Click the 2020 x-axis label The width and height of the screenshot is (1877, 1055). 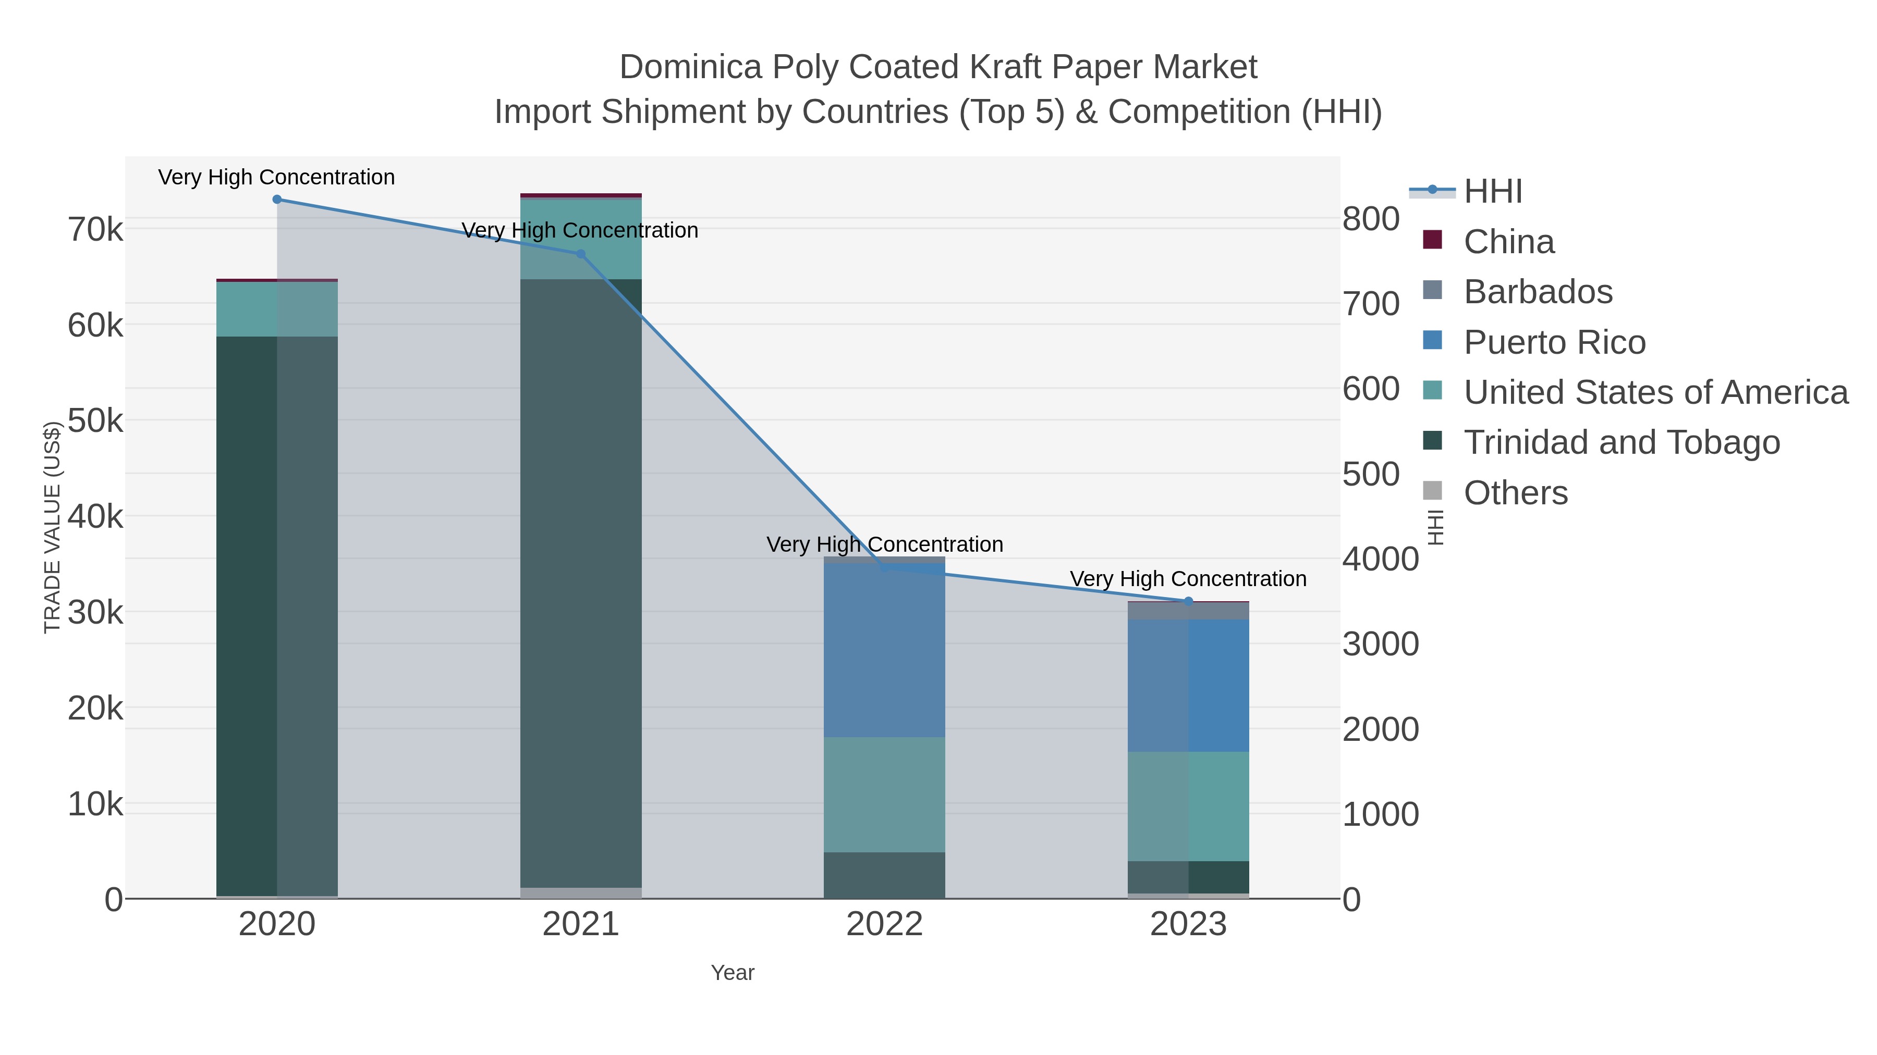pyautogui.click(x=277, y=925)
